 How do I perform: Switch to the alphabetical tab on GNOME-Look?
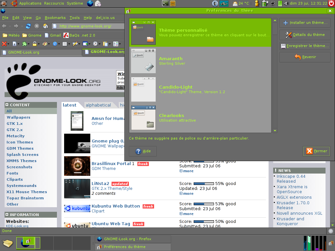(98, 105)
